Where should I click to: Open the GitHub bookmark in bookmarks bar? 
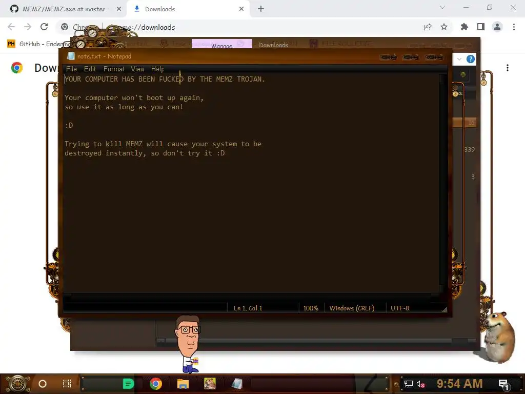pyautogui.click(x=38, y=44)
